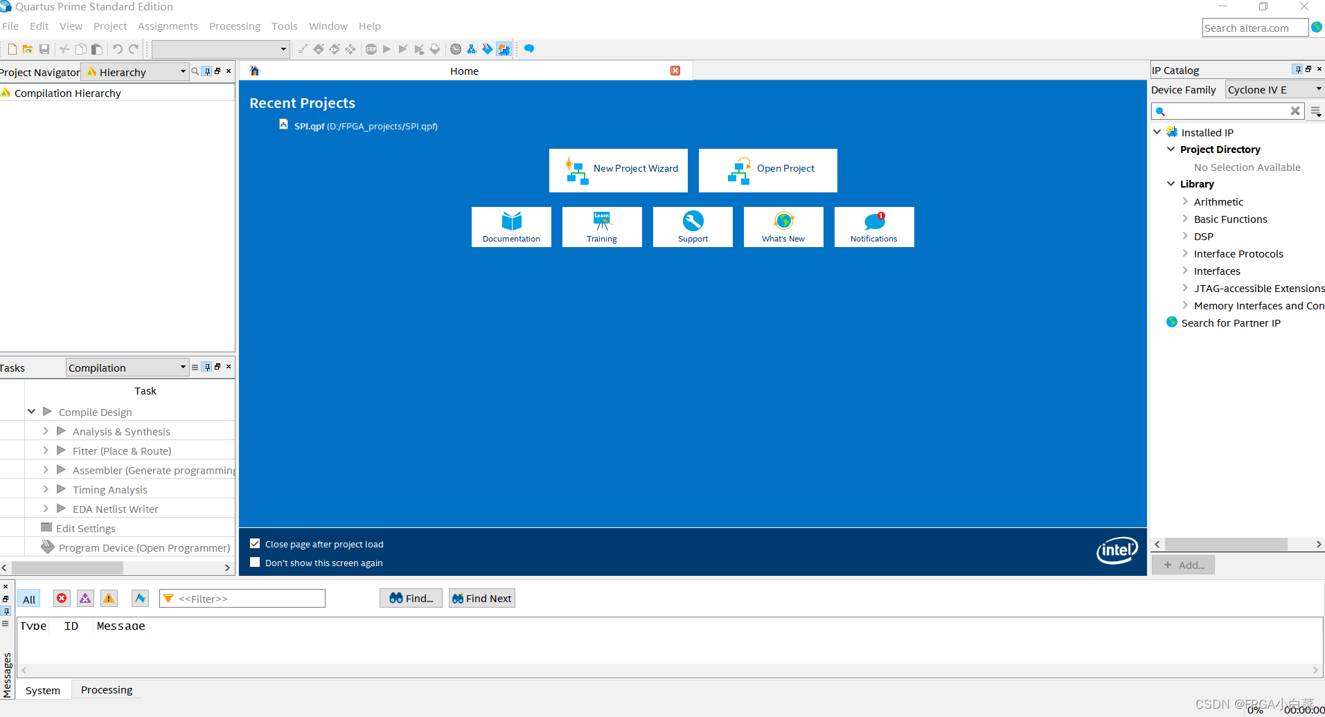
Task: Click the Start Compilation play icon
Action: coord(387,49)
